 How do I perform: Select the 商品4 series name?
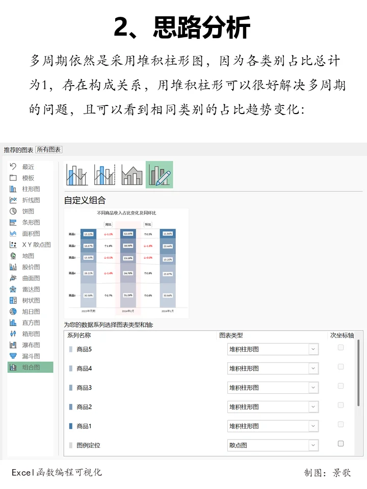point(84,369)
